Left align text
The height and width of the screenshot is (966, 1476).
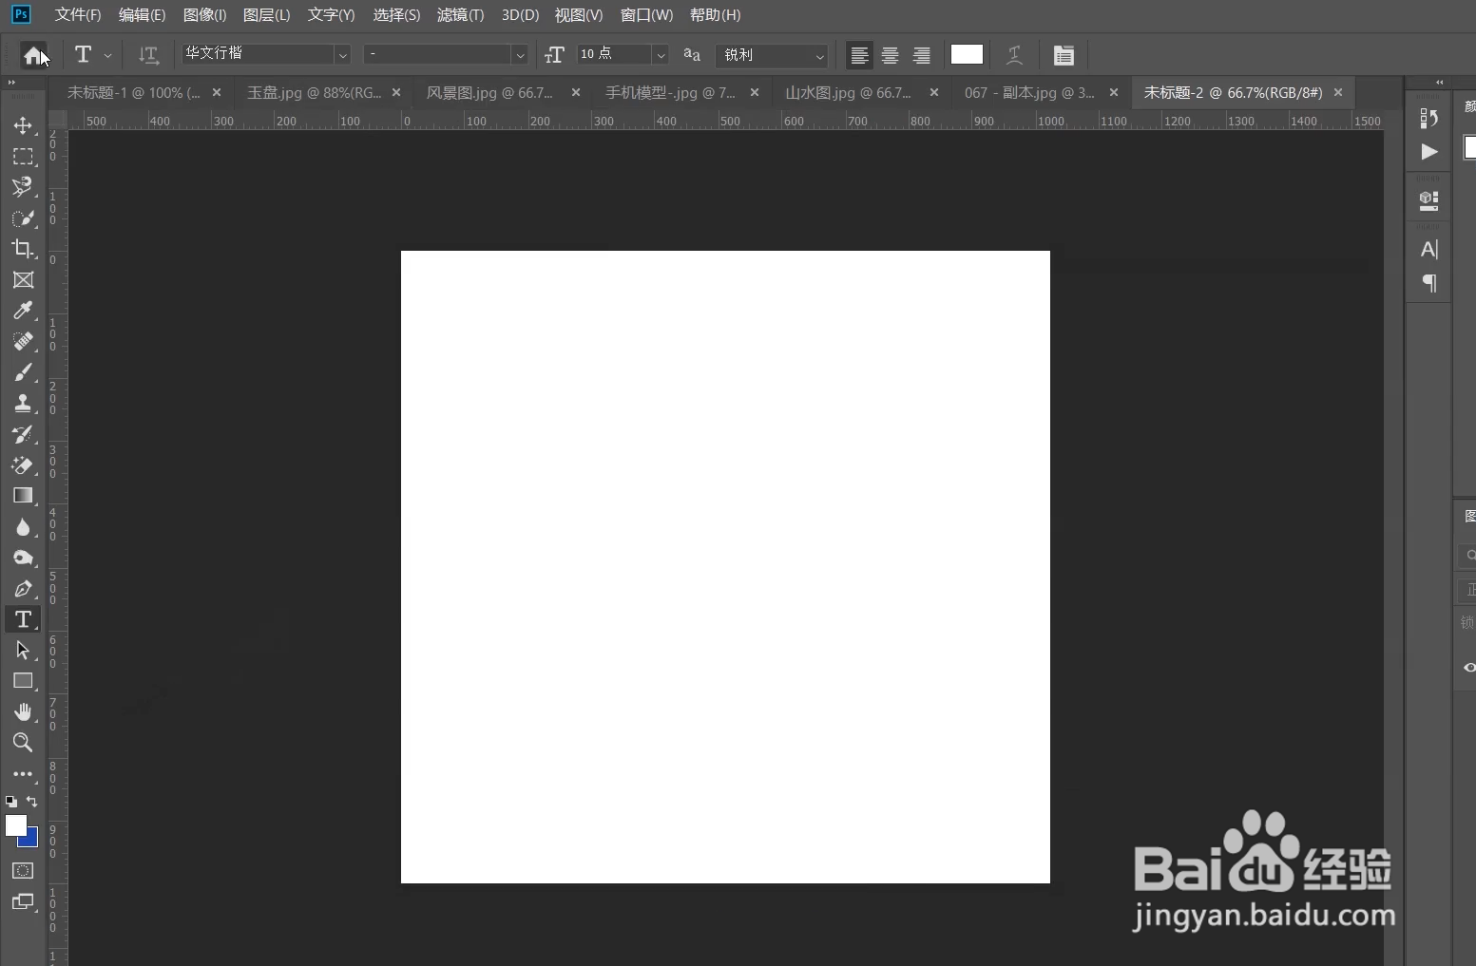tap(859, 55)
